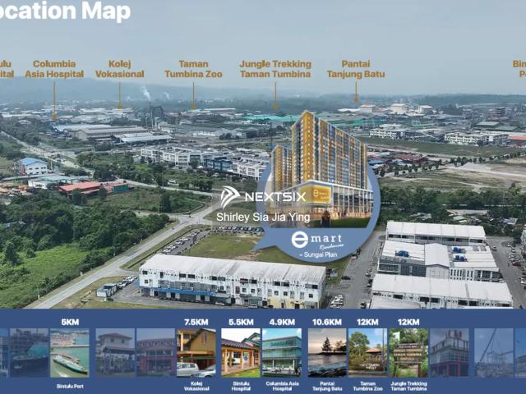The height and width of the screenshot is (394, 526).
Task: Click the 'Bintulu Port' caption text
Action: point(70,387)
